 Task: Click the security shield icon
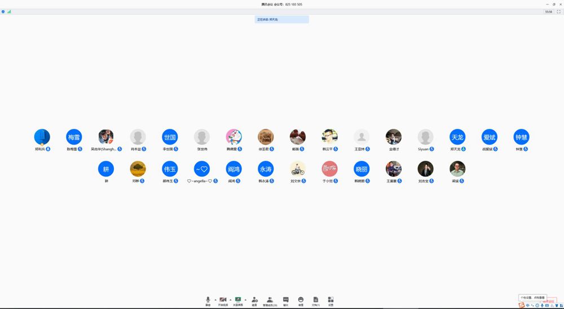[3, 11]
